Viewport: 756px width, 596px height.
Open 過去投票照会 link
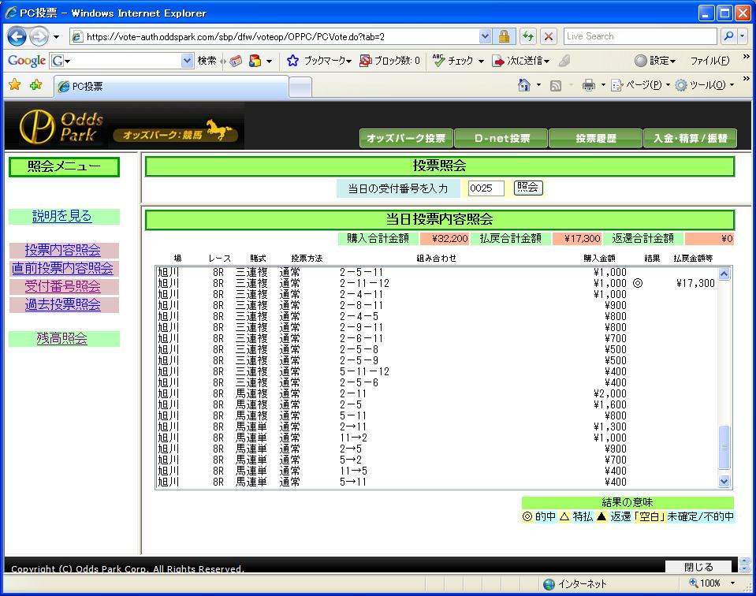(x=63, y=304)
